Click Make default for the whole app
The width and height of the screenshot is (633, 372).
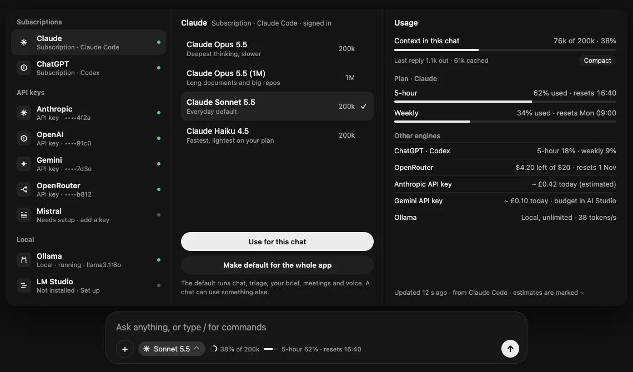(x=277, y=265)
